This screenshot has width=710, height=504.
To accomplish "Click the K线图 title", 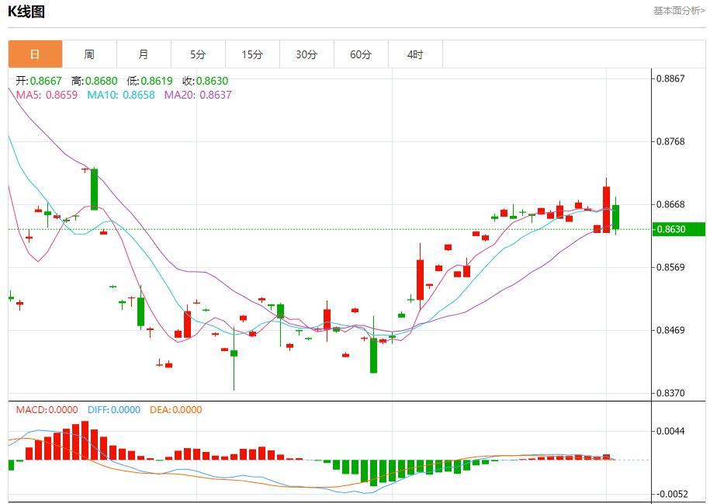I will pyautogui.click(x=26, y=12).
